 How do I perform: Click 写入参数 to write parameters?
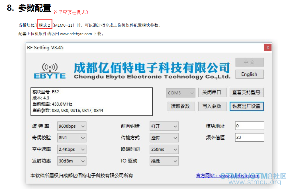[x=212, y=106]
